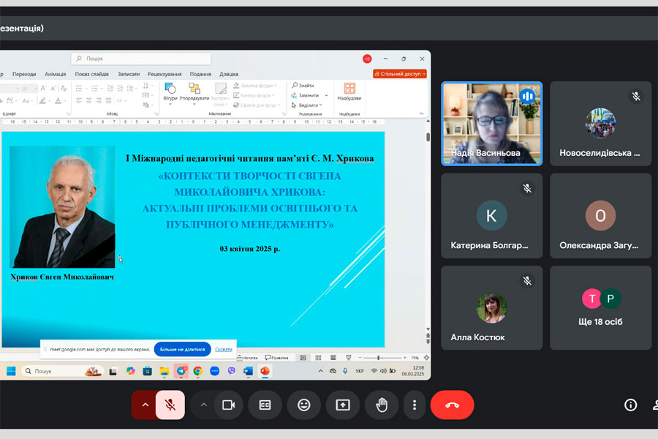
Task: Switch to Slide Sorter view
Action: 318,358
